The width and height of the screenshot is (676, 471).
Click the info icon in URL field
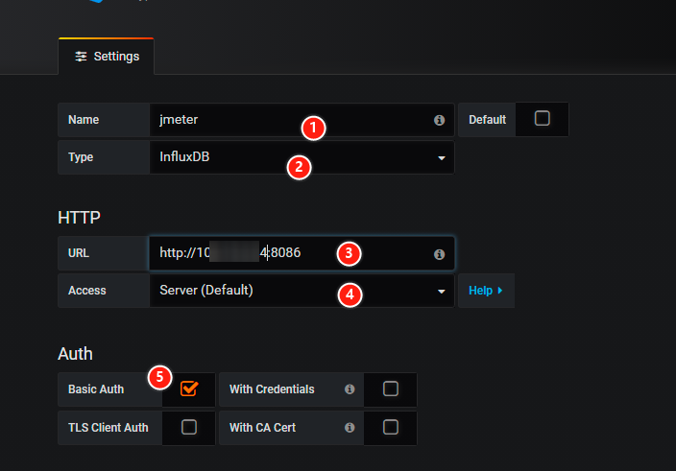click(439, 254)
